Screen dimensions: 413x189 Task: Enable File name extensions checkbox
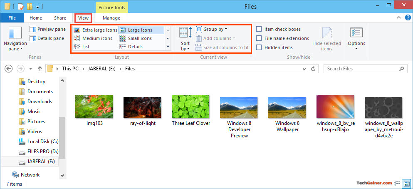point(259,38)
